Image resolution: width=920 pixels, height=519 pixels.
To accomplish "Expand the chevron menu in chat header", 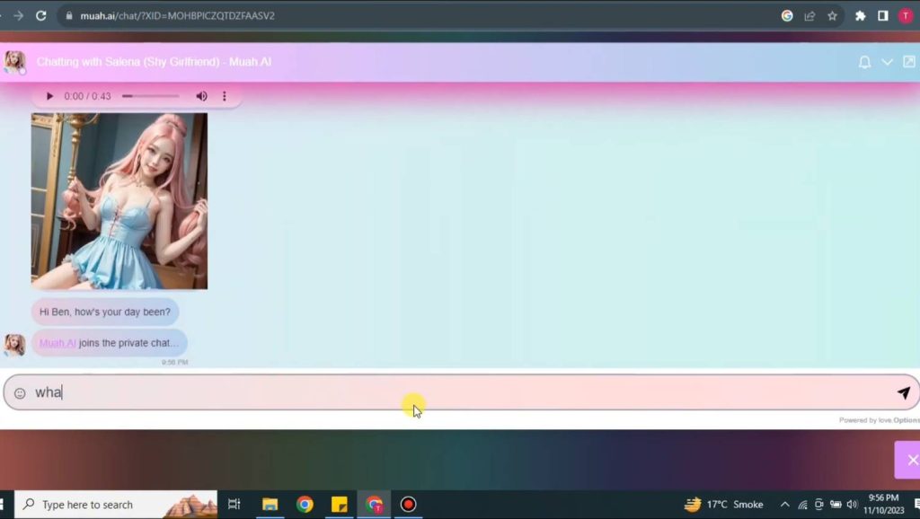I will [887, 62].
